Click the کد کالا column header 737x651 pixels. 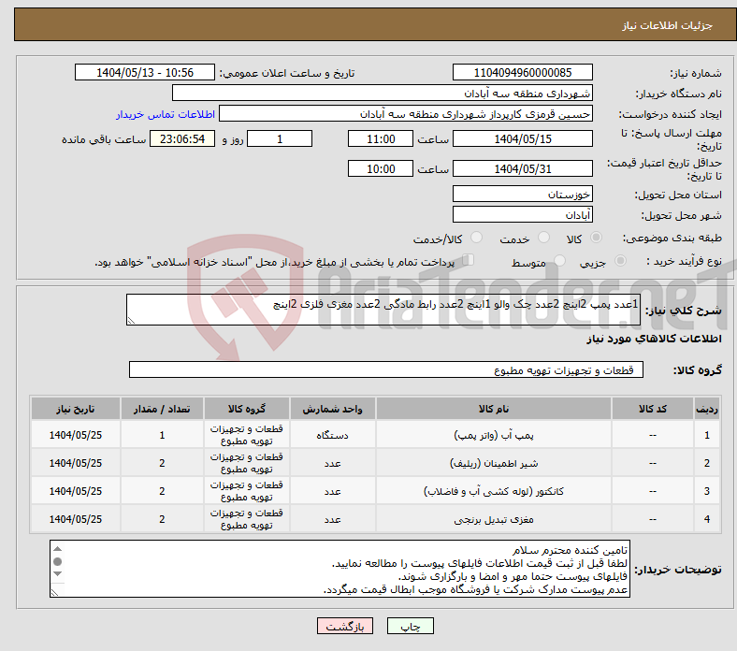[x=653, y=409]
